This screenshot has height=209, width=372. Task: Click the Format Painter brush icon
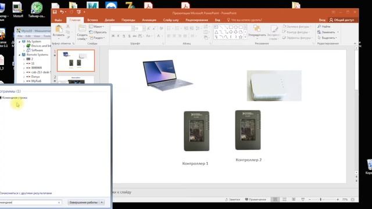68,37
